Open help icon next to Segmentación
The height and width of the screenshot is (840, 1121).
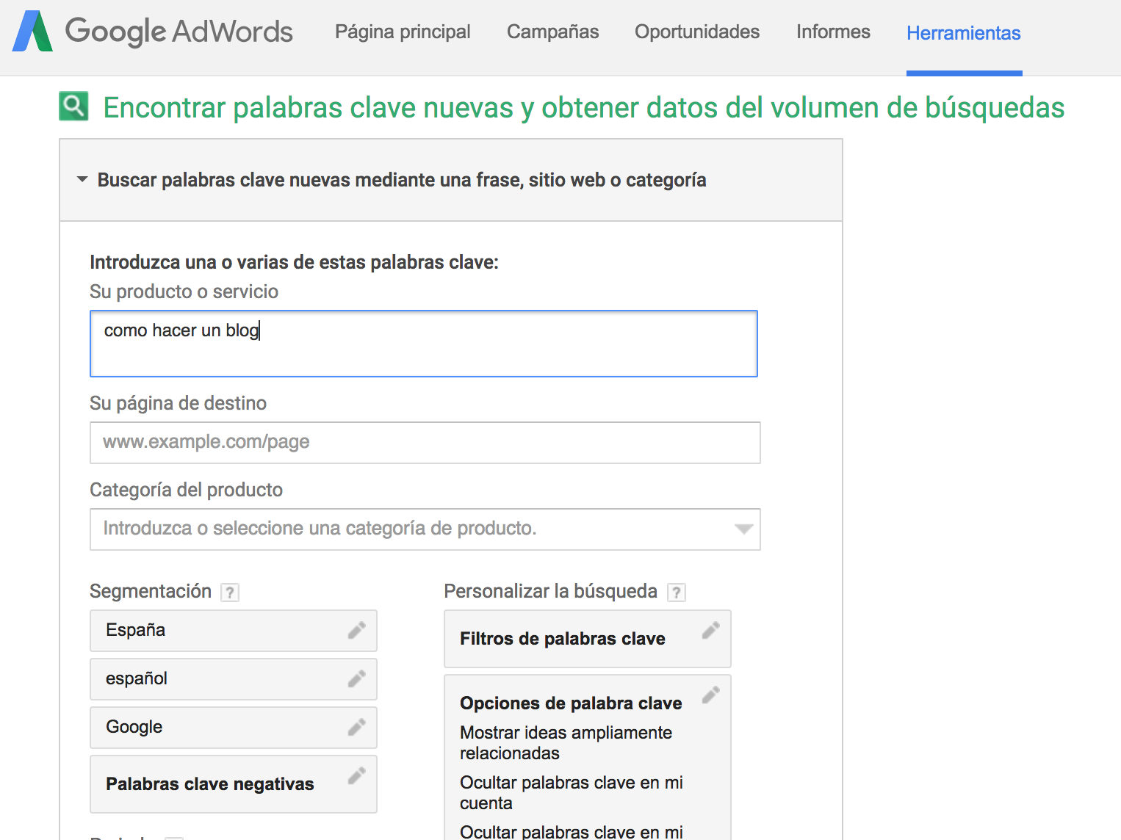[x=230, y=593]
